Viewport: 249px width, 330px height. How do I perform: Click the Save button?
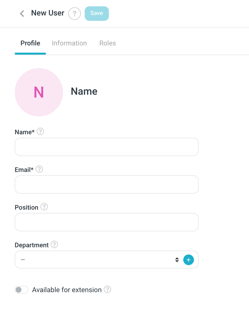(97, 13)
